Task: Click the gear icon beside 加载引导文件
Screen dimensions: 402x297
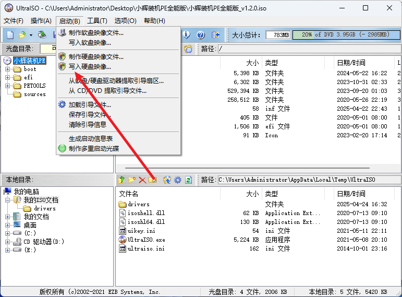Action: tap(62, 104)
